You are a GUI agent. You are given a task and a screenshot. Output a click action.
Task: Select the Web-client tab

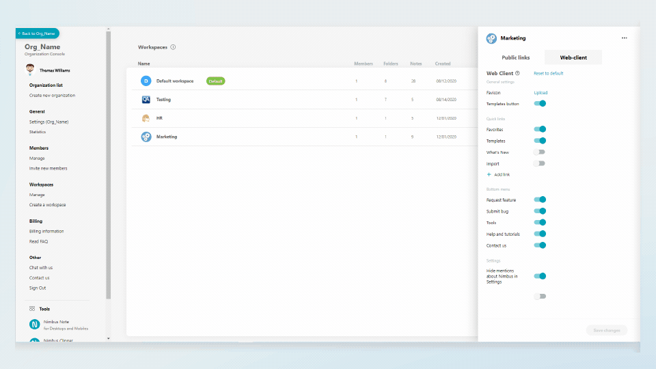[573, 57]
